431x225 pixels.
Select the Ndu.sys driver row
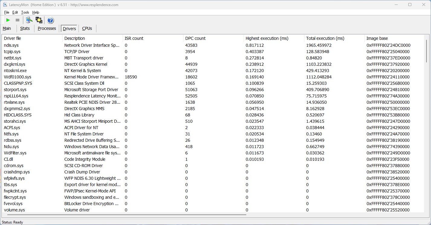click(213, 147)
